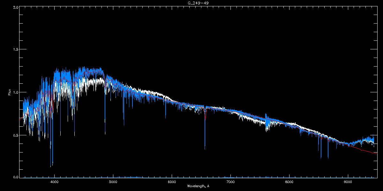Click the 7000 wavelength tick label

point(230,182)
